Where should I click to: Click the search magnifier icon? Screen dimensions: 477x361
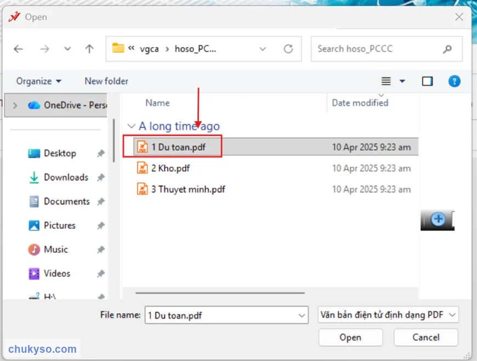pos(447,49)
